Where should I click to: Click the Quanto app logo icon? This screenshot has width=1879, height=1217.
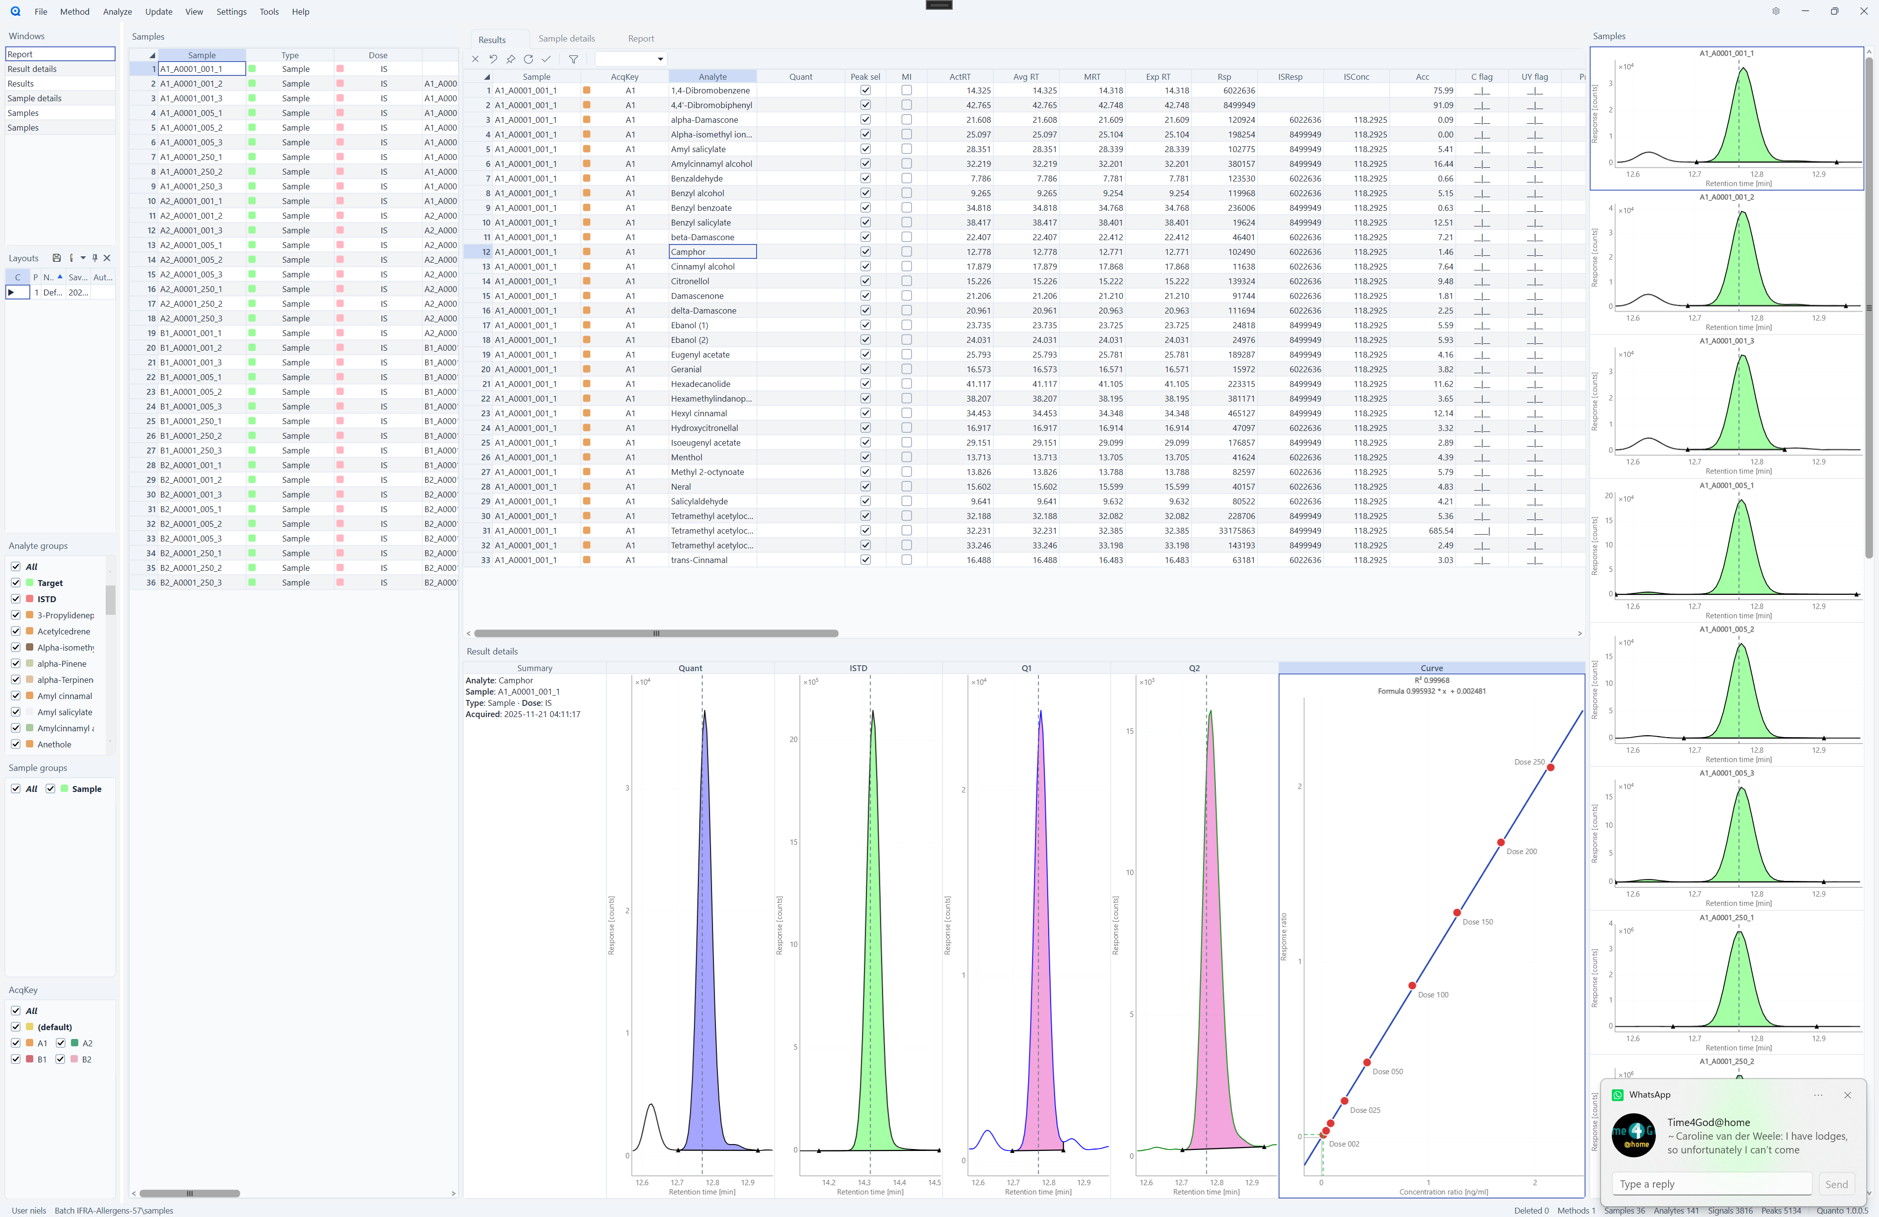(15, 11)
